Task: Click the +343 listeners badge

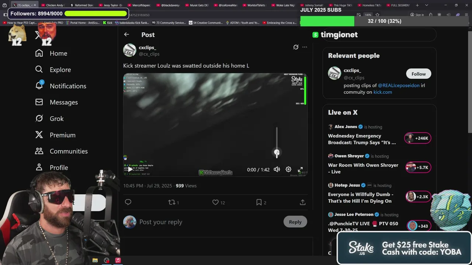Action: point(419,226)
